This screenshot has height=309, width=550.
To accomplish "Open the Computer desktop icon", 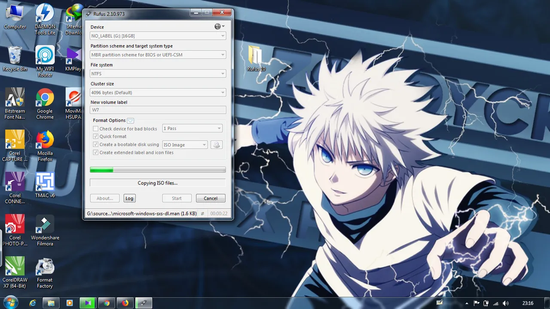I will pos(15,16).
